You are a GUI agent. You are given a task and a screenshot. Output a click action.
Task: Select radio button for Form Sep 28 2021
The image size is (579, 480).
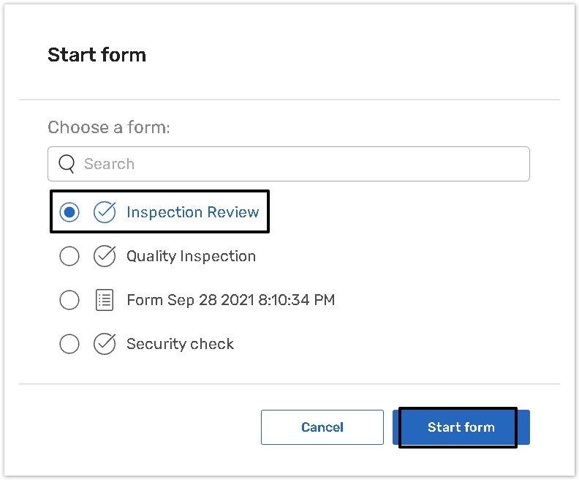[x=69, y=300]
